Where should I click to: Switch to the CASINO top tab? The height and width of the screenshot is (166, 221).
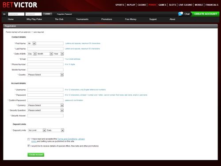coord(142,5)
